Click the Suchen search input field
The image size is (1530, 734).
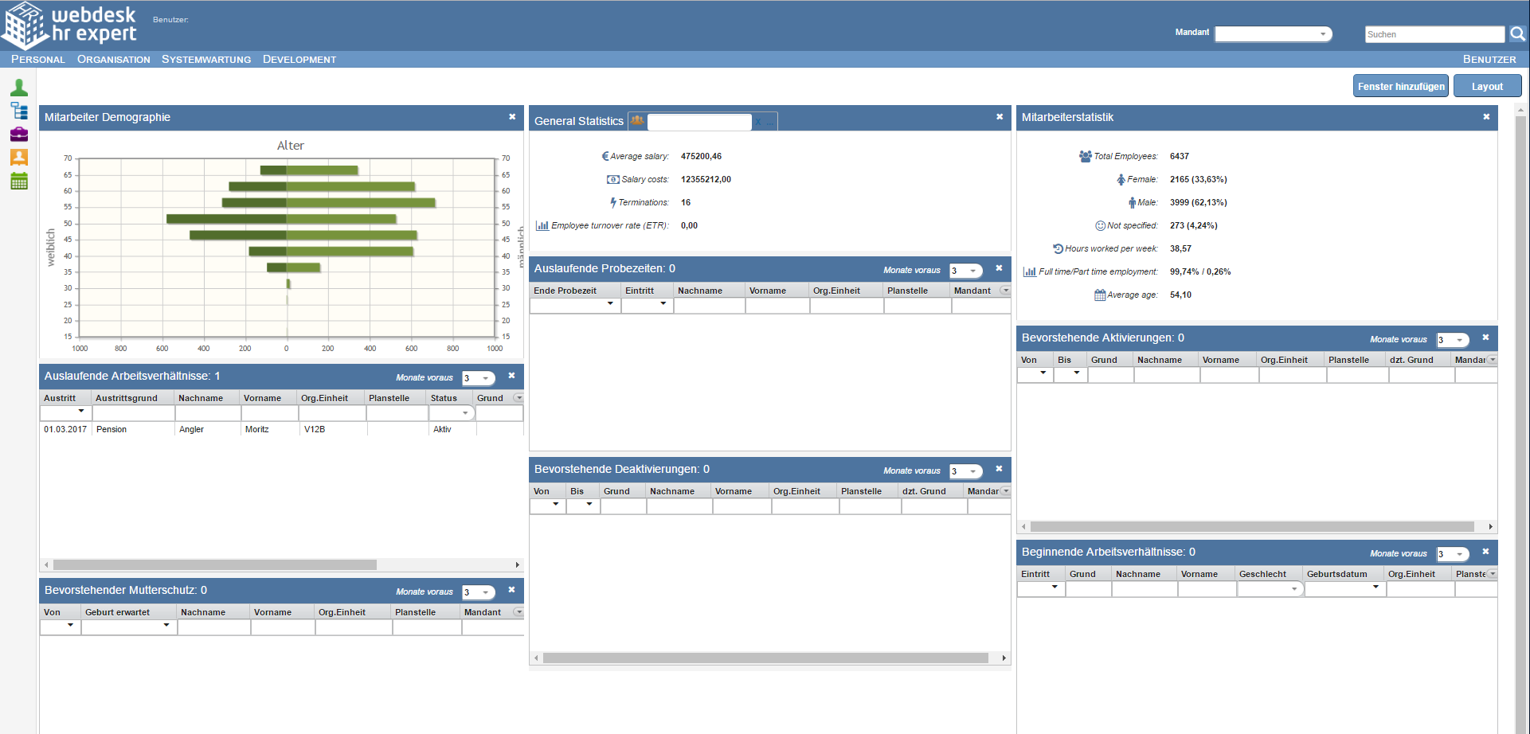pyautogui.click(x=1434, y=34)
